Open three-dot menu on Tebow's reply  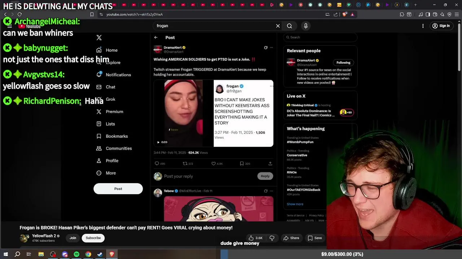coord(271,191)
